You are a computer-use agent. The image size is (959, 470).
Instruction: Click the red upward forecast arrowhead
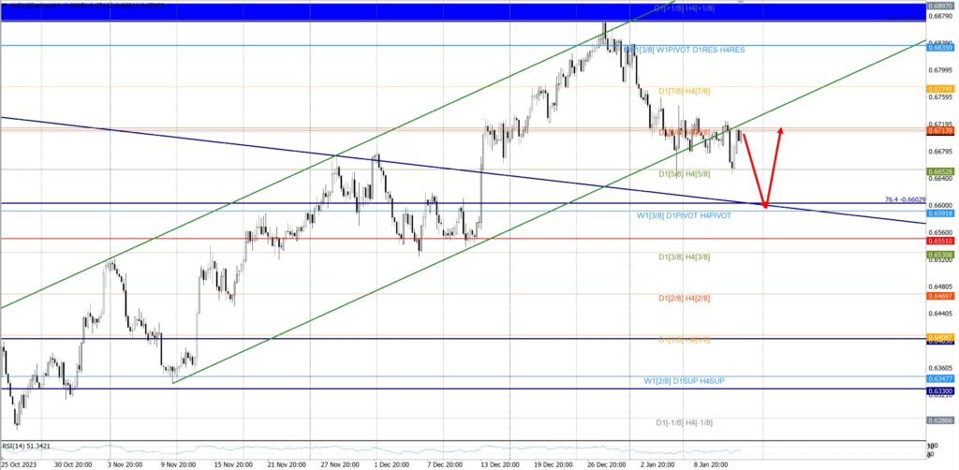coord(778,131)
